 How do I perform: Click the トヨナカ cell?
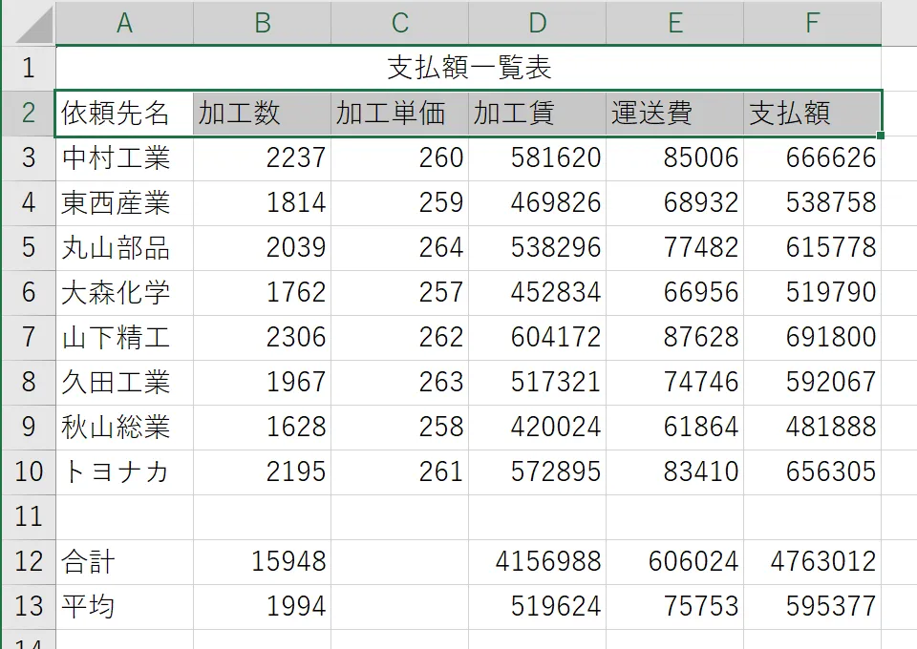(x=124, y=472)
